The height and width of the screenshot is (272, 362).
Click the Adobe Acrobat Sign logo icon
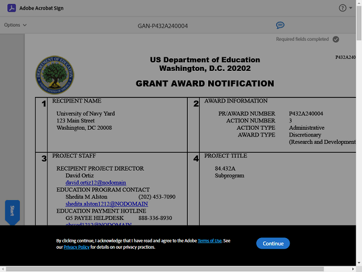11,8
